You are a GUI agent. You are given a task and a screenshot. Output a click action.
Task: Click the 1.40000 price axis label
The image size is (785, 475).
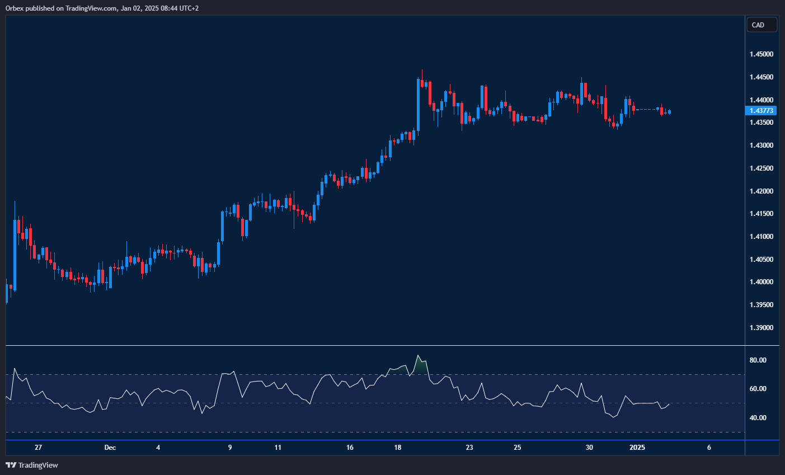tap(761, 282)
